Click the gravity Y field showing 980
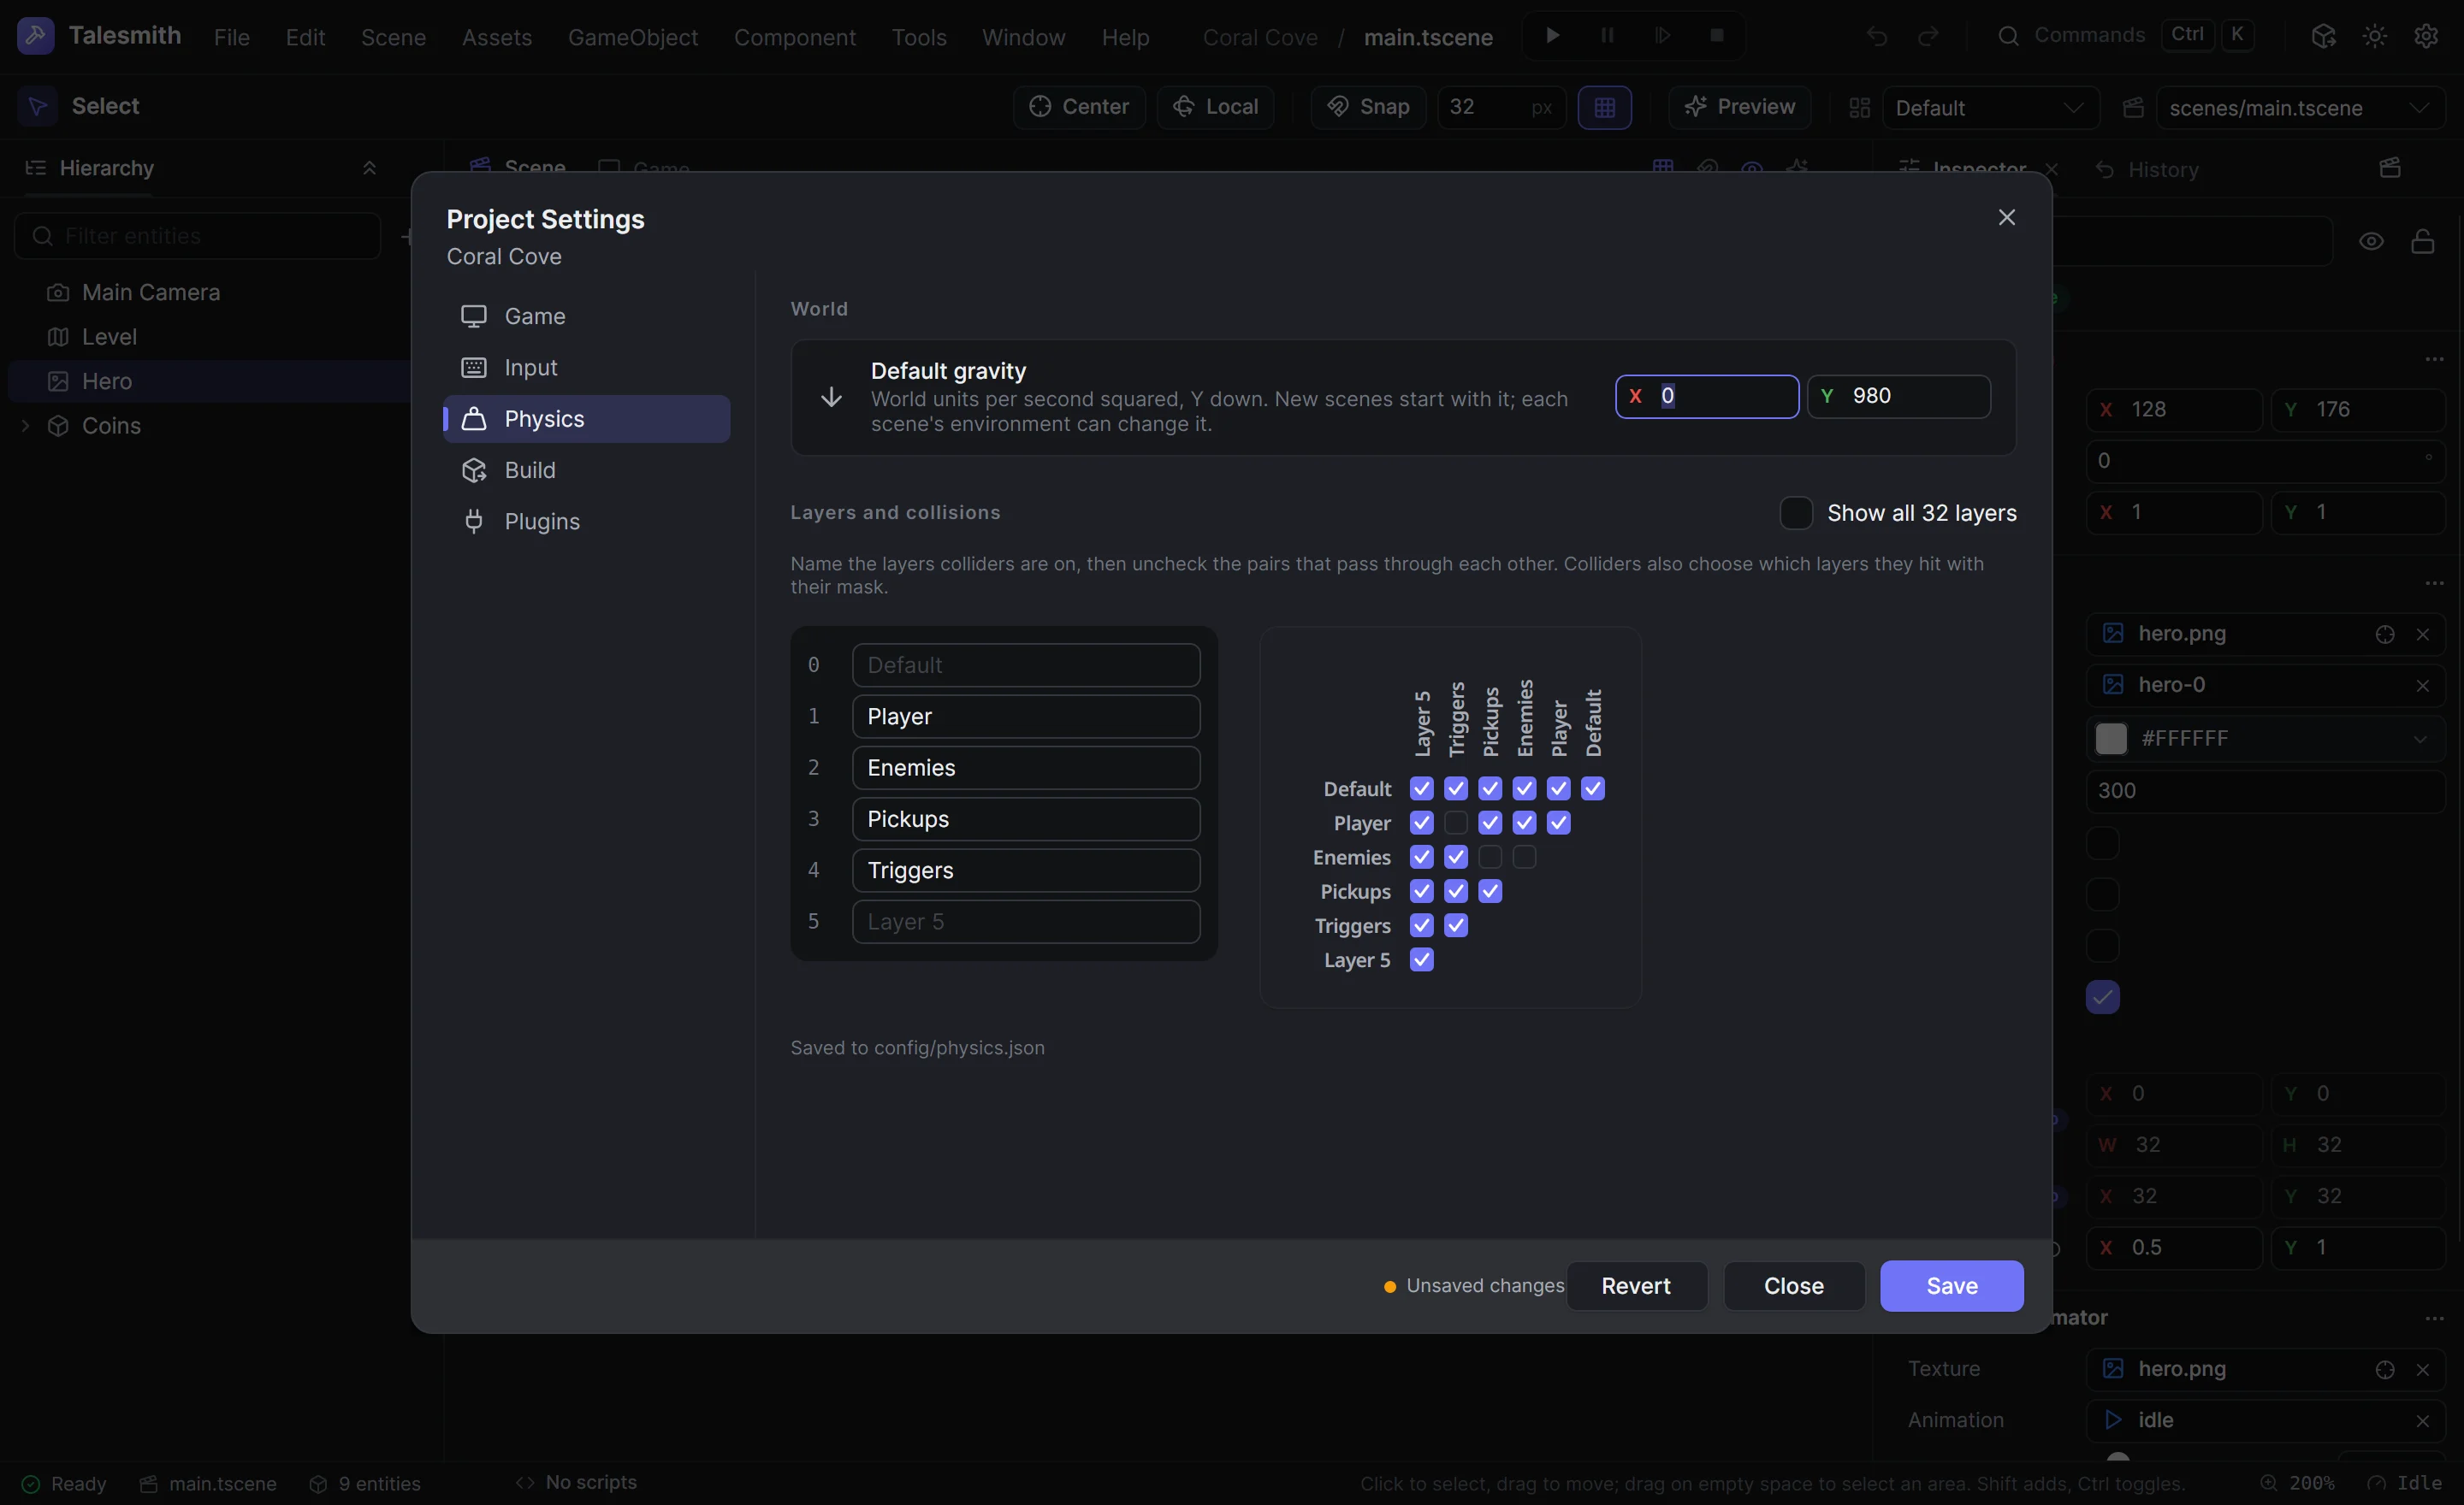Viewport: 2464px width, 1505px height. coord(1898,396)
